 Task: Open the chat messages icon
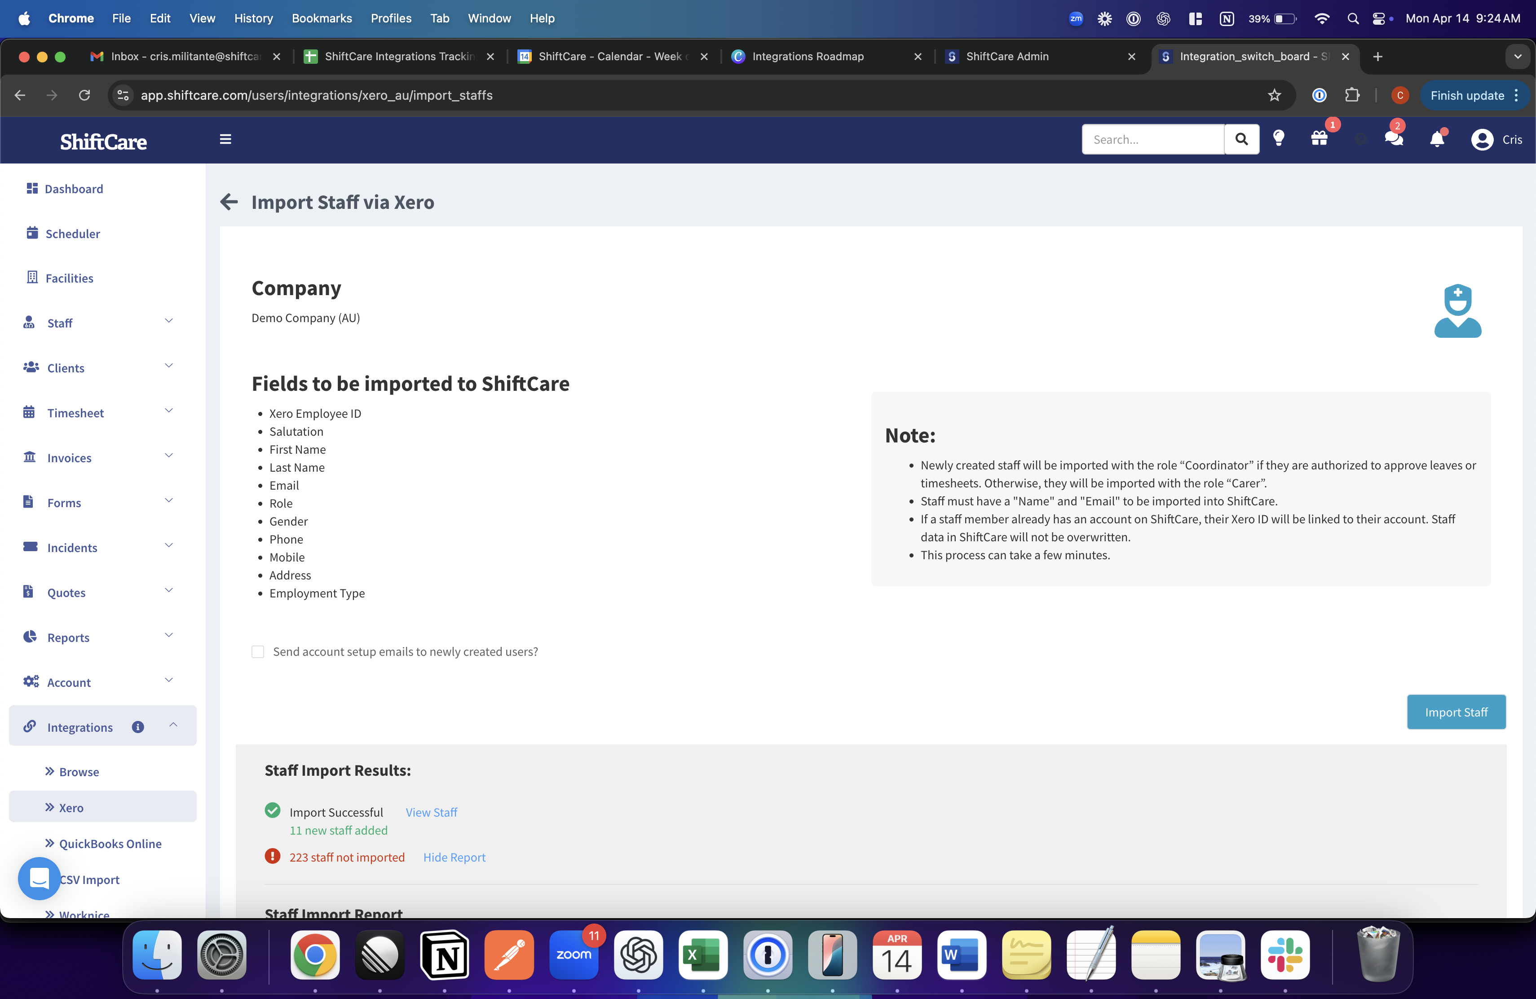click(x=1393, y=139)
